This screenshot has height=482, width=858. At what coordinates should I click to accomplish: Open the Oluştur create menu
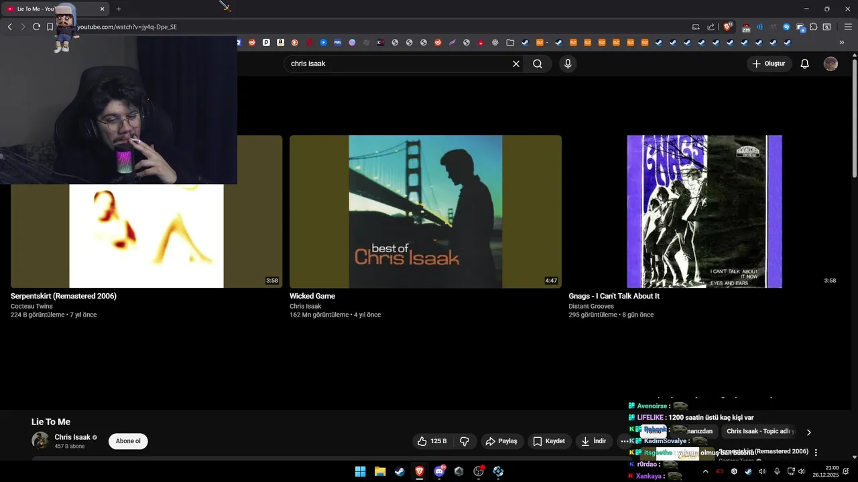770,64
